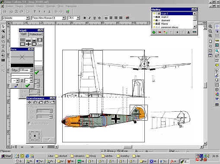Click the zoom out magnifier icon
Viewport: 220px width, 164px height.
(210, 31)
